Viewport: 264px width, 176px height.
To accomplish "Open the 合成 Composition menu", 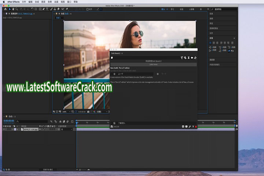I will click(37, 2).
